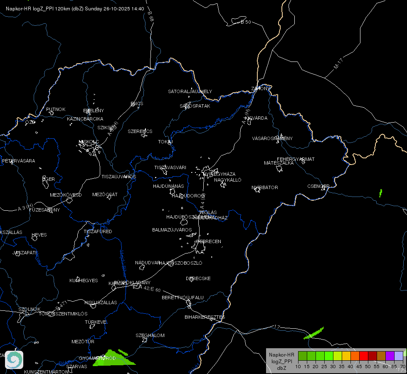Click the A 3 (H) motorway label

pos(25,207)
